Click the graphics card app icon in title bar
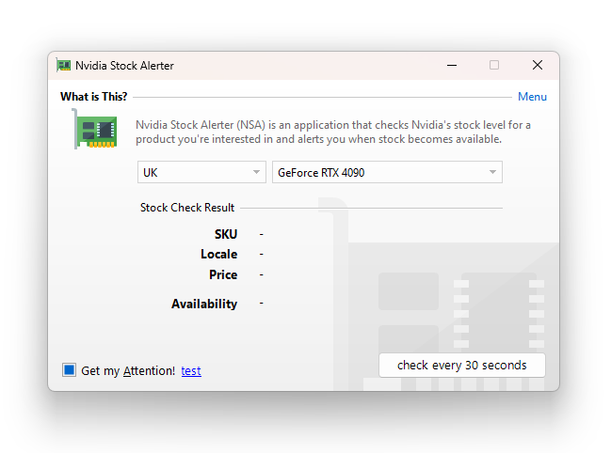Screen dimensions: 611x453 63,66
